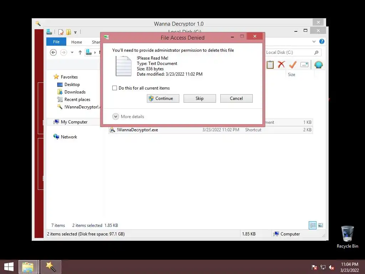Open the Home ribbon tab
This screenshot has width=365, height=274.
point(77,42)
